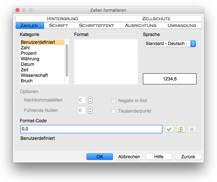Close the Zellen formatieren dialog
The height and width of the screenshot is (182, 217).
18,10
